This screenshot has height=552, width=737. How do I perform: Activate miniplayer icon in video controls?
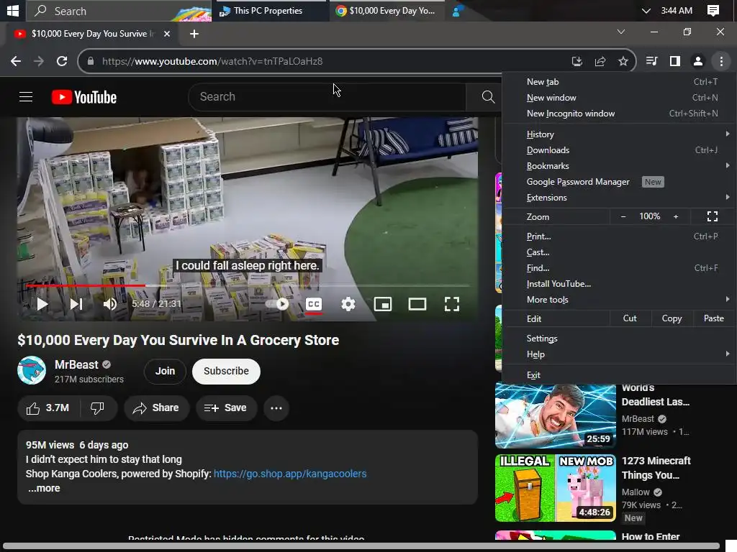tap(383, 304)
